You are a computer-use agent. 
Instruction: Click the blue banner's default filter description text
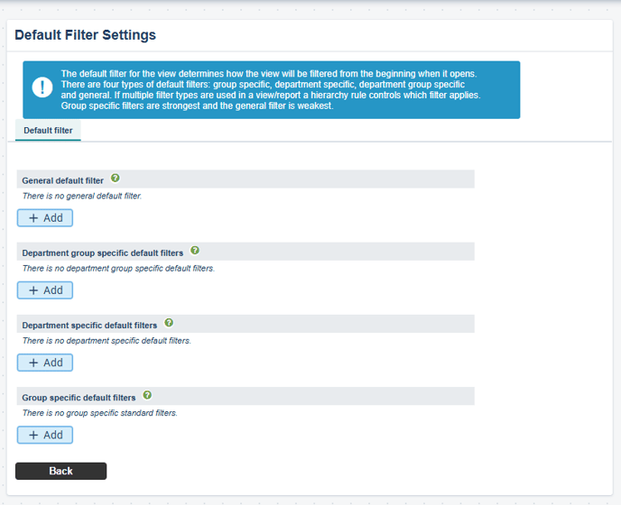coord(271,89)
